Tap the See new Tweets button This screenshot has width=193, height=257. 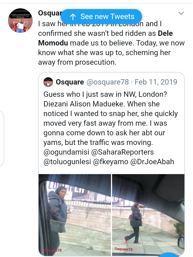101,17
